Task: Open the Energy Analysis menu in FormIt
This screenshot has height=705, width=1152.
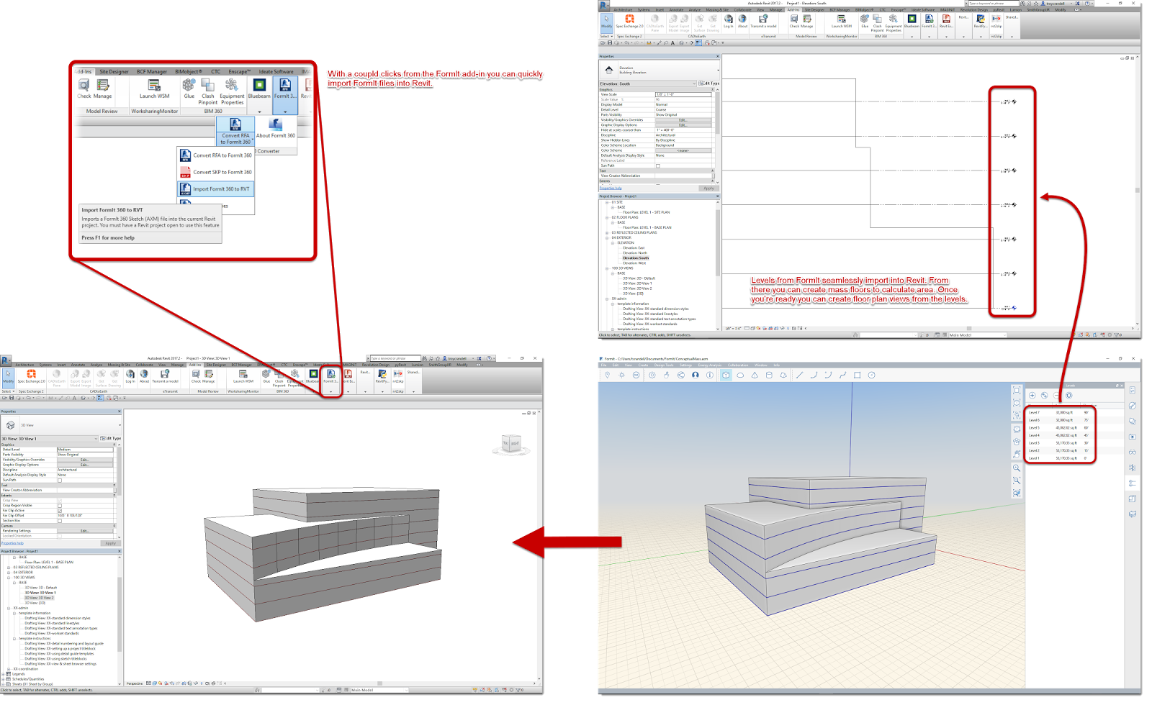Action: [709, 365]
